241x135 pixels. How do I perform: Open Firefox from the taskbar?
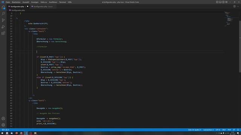click(17, 133)
